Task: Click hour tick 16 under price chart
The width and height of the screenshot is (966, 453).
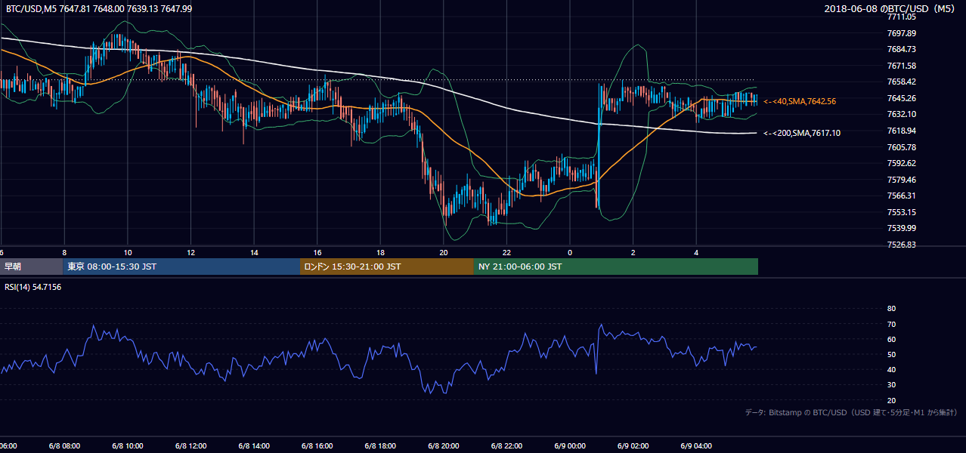Action: click(317, 253)
